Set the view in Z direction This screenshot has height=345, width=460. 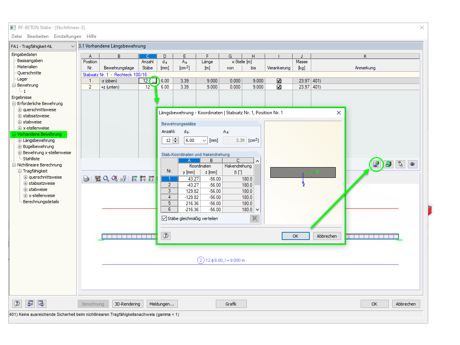(152, 178)
